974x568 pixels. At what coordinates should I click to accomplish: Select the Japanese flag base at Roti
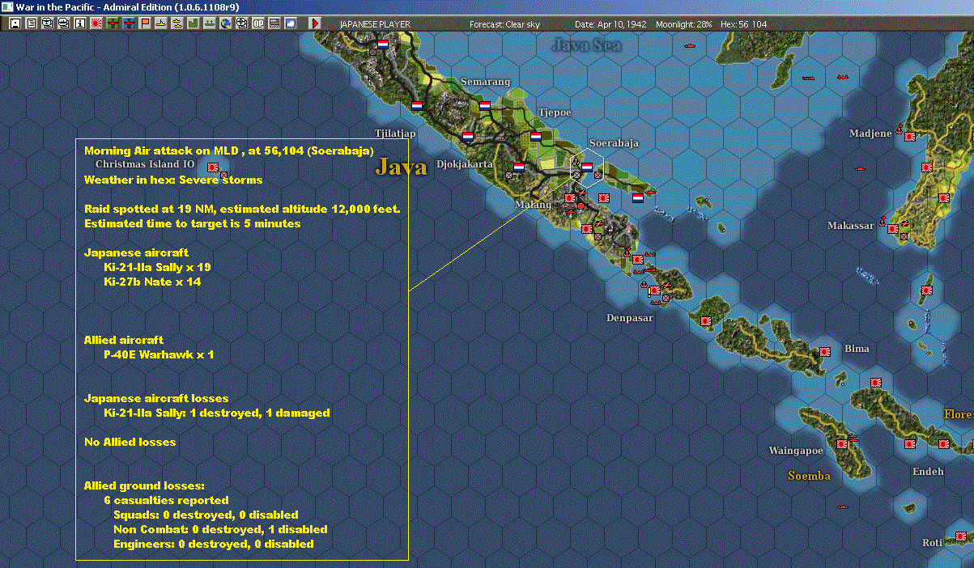(959, 536)
